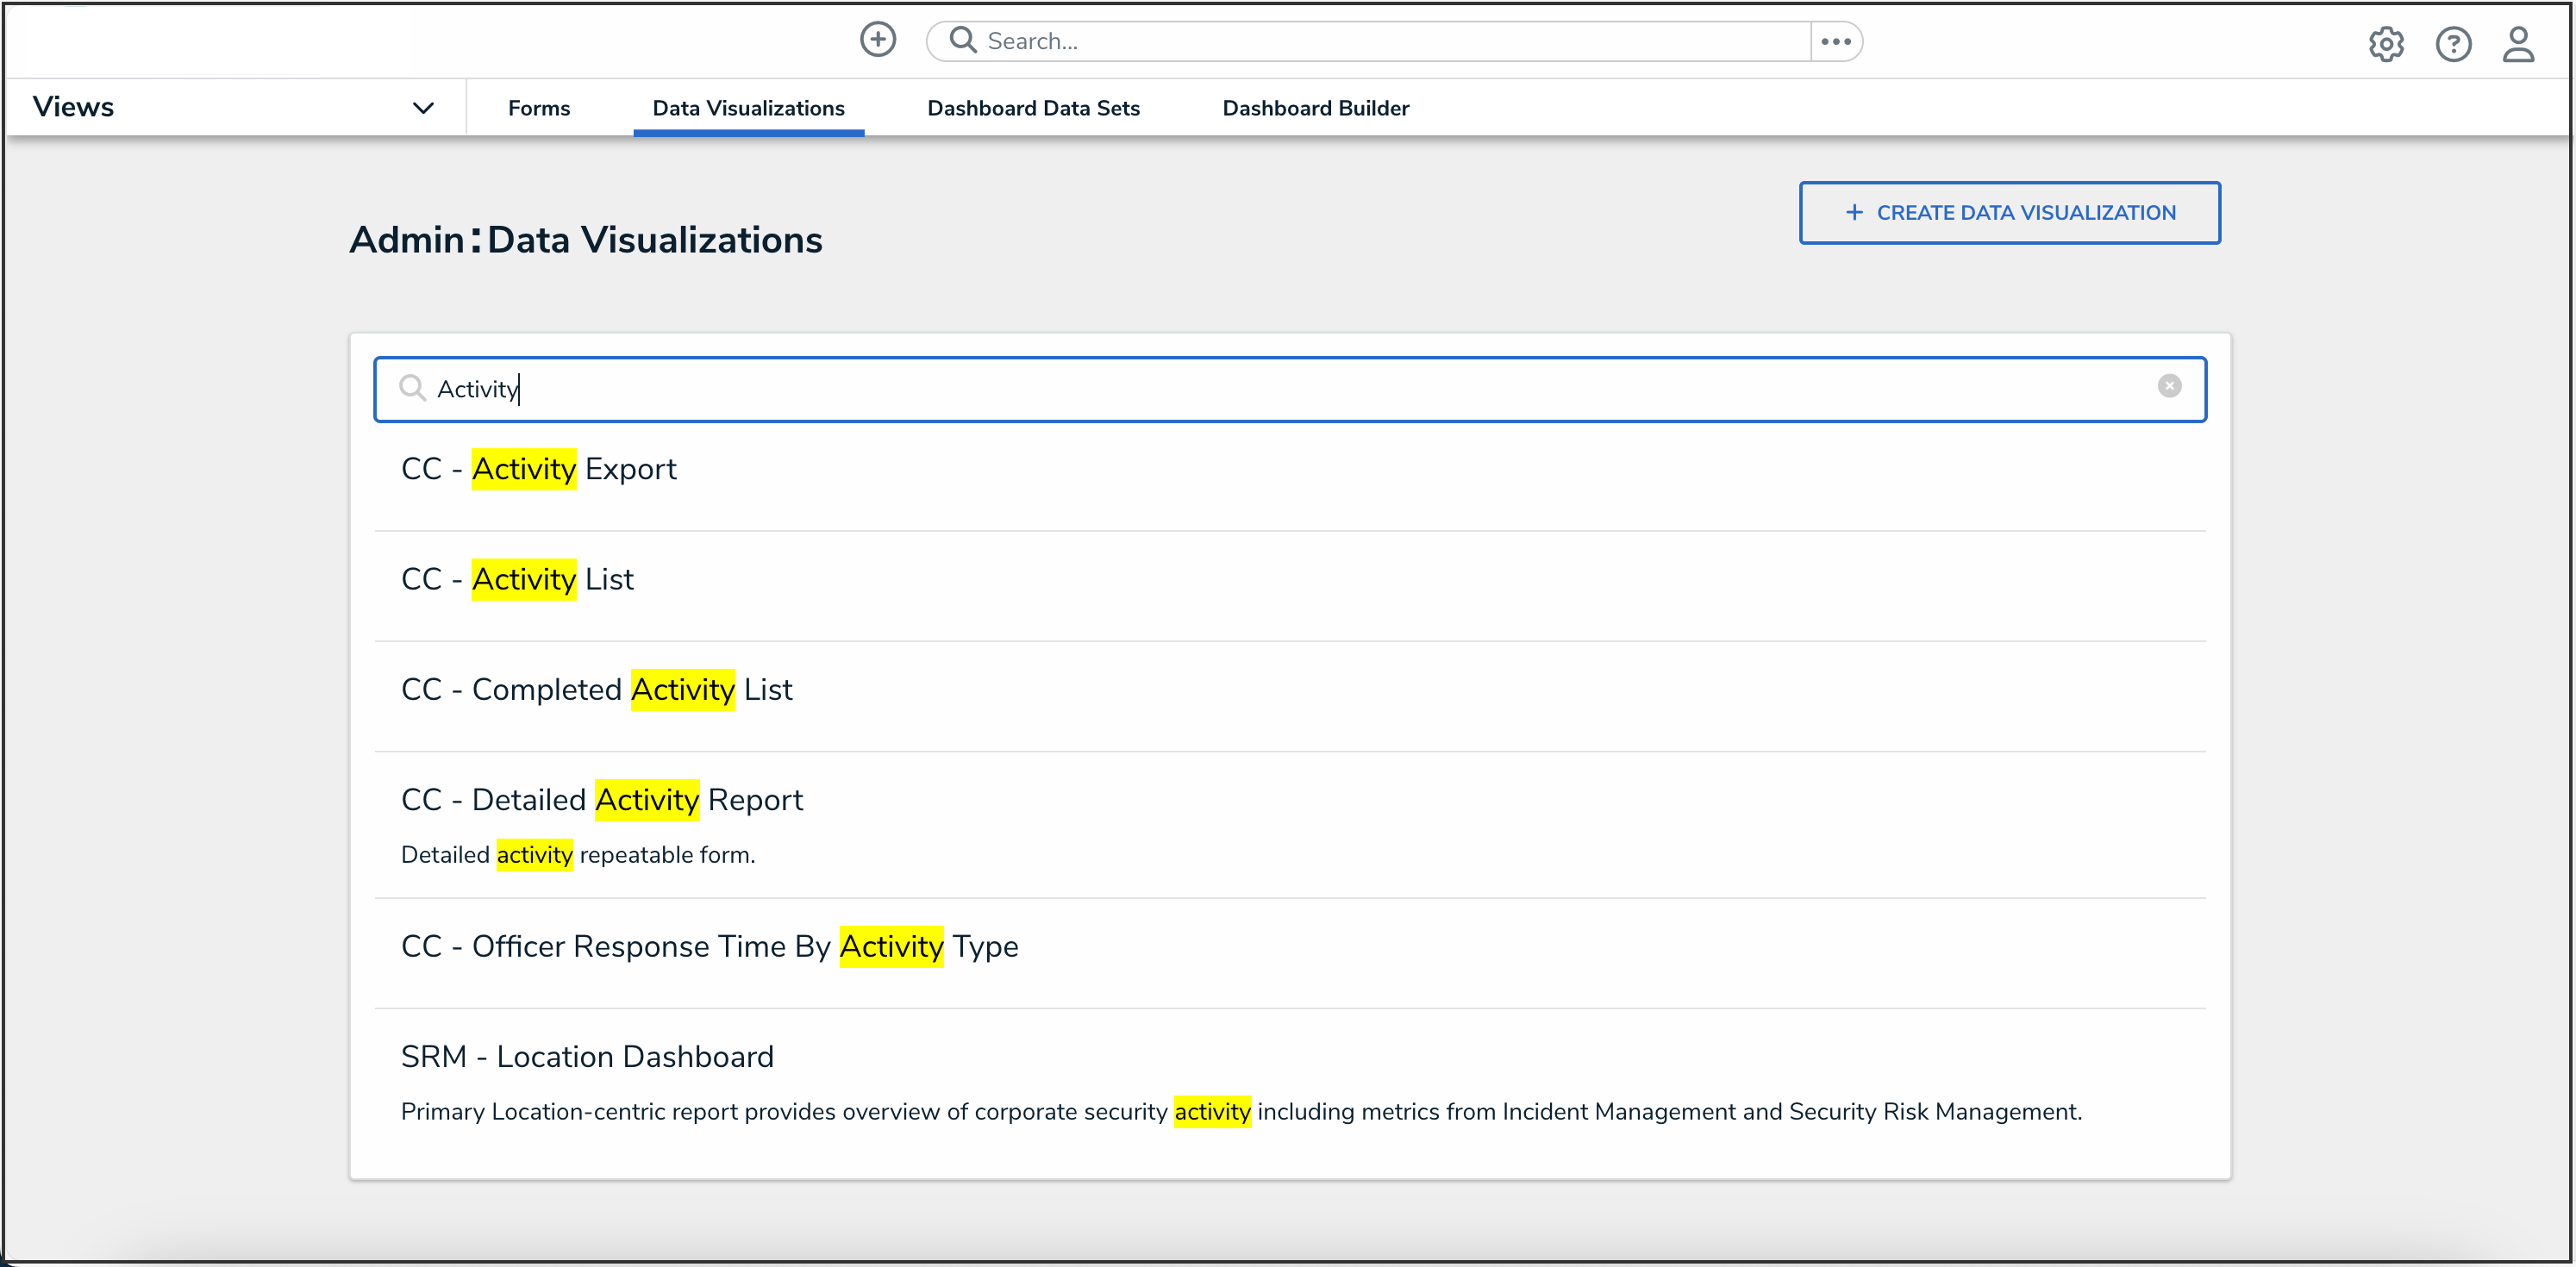Expand the Views dropdown chevron
The image size is (2576, 1267).
[423, 108]
